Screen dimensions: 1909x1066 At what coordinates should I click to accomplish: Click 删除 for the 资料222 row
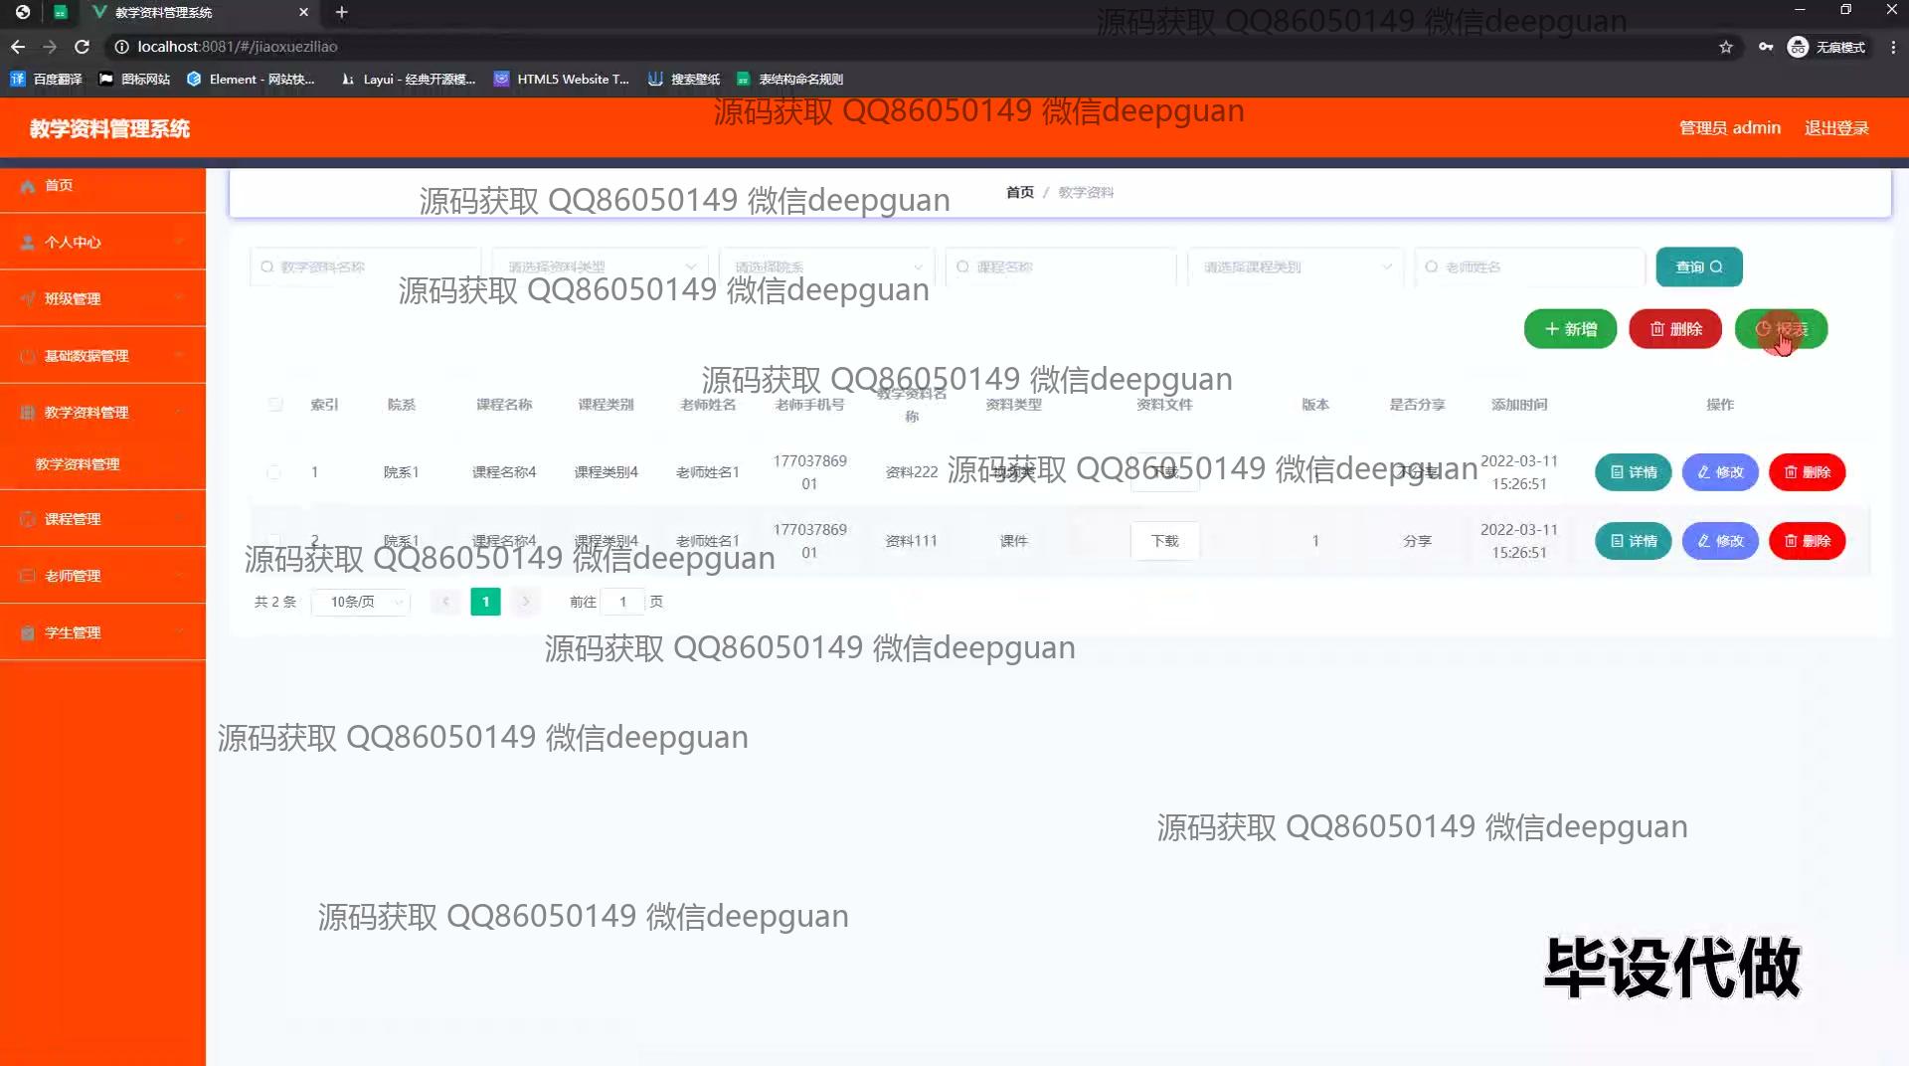(x=1807, y=472)
